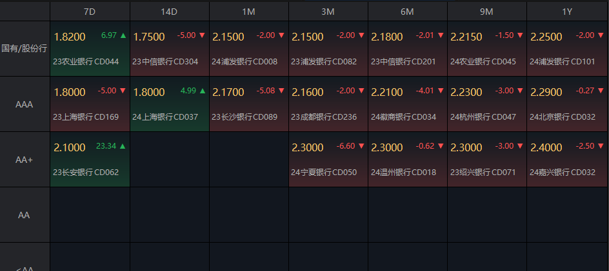Click the 2.4000 rate for 24嘉兴银行CD032
Image resolution: width=609 pixels, height=271 pixels.
click(x=546, y=148)
